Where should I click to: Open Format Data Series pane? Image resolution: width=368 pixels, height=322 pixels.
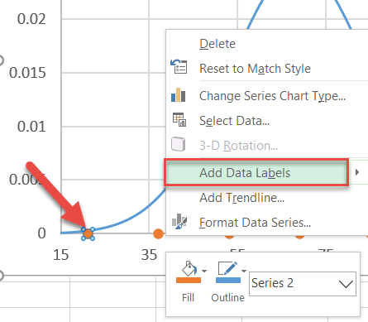(x=255, y=223)
